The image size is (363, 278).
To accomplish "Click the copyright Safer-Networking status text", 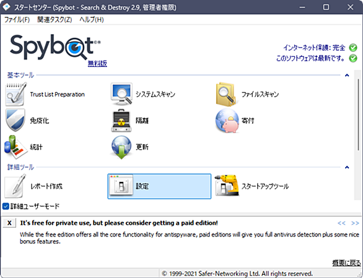I will coord(237,274).
